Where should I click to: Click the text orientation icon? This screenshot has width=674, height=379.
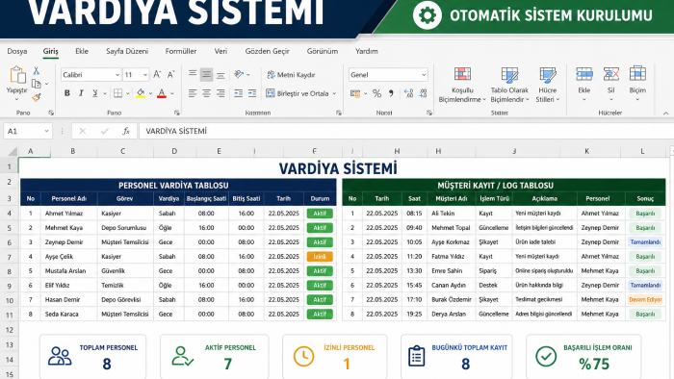click(x=240, y=75)
